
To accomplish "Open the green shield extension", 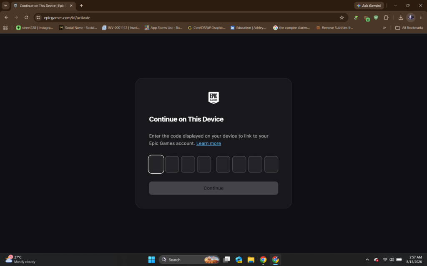I will 376,17.
